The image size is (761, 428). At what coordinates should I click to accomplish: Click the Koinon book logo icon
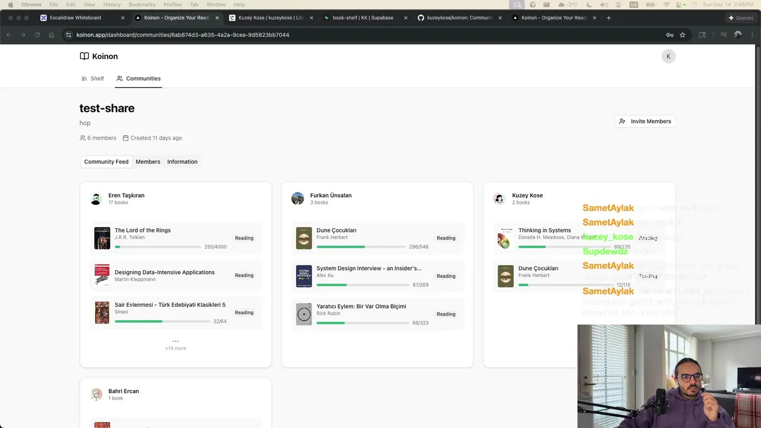point(84,56)
